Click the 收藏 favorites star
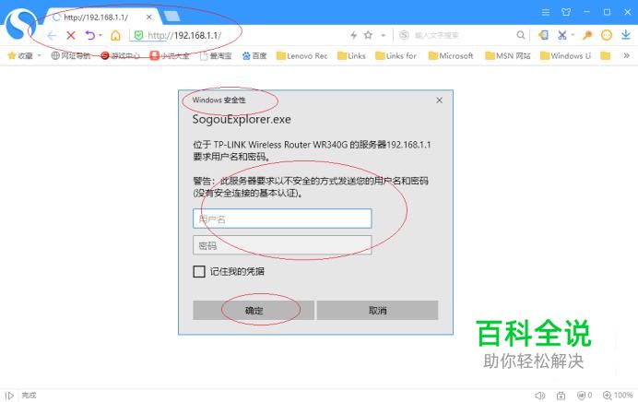This screenshot has width=638, height=402. (12, 55)
